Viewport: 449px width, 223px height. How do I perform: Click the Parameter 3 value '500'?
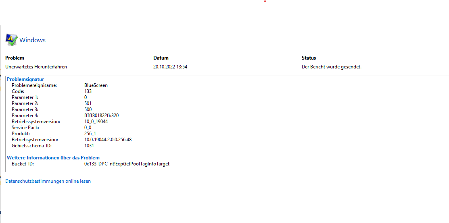88,109
